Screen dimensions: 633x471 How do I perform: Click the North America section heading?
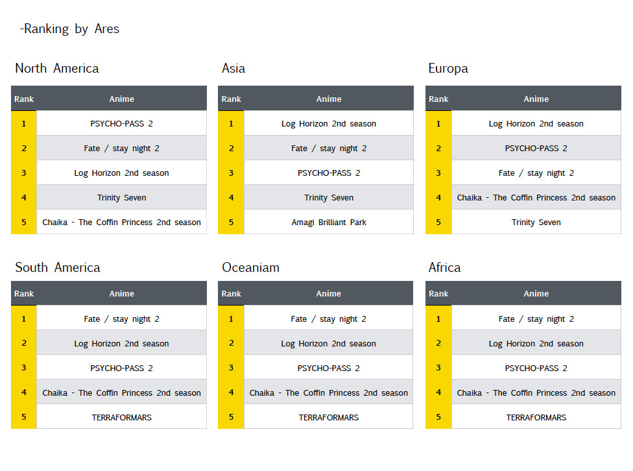57,69
